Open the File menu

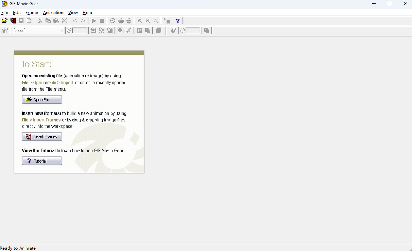[4, 12]
